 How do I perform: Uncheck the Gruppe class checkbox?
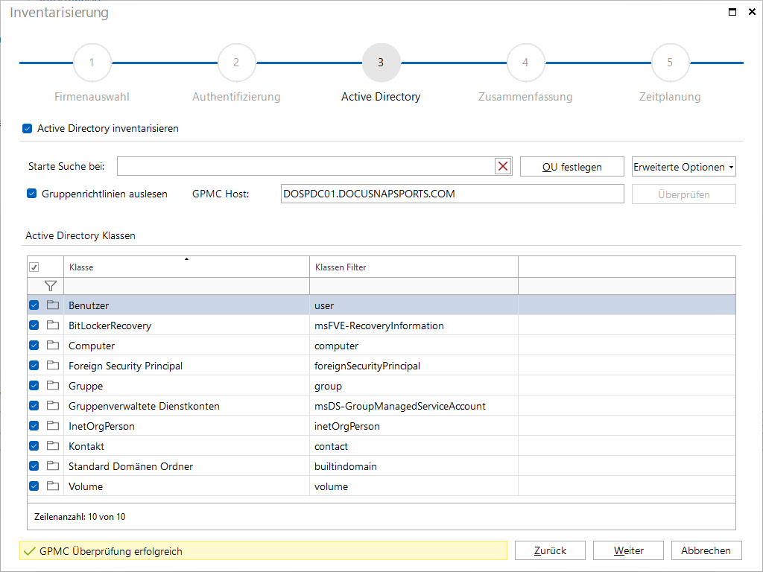(x=34, y=385)
